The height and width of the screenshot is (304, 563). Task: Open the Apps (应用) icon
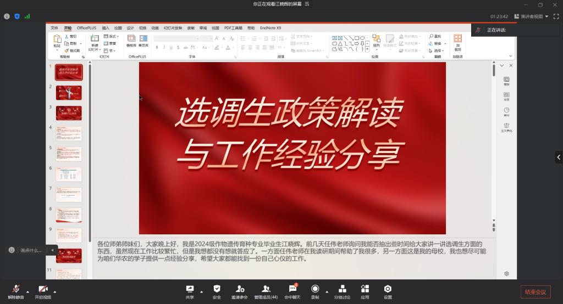point(365,291)
